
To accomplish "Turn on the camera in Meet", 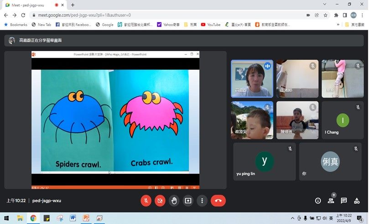I will tap(160, 200).
